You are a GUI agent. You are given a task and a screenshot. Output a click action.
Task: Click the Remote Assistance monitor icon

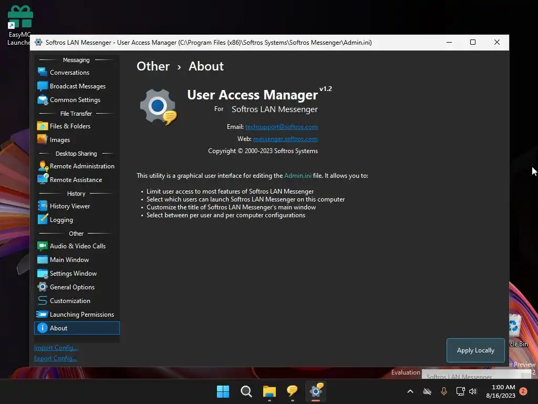(x=42, y=179)
